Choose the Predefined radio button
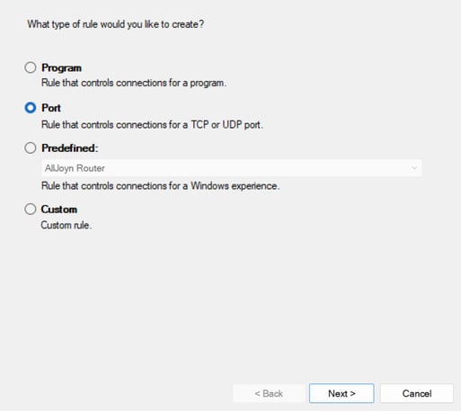 [x=31, y=147]
